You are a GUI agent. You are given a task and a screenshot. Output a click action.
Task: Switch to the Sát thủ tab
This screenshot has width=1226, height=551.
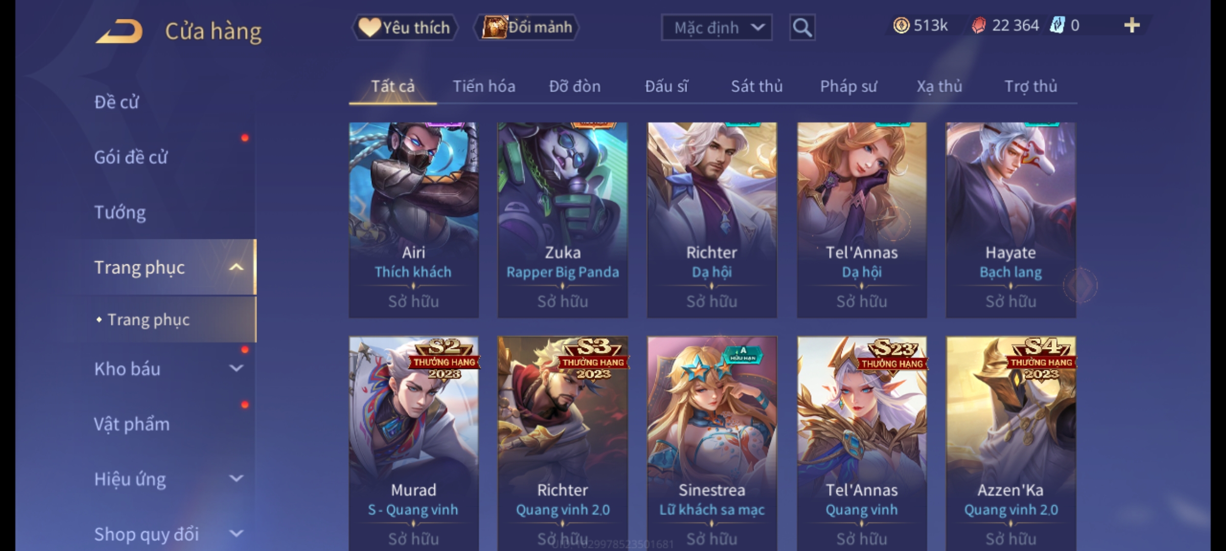click(757, 86)
